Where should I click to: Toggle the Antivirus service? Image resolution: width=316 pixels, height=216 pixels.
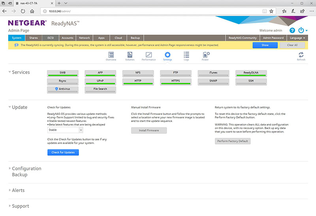(x=63, y=90)
